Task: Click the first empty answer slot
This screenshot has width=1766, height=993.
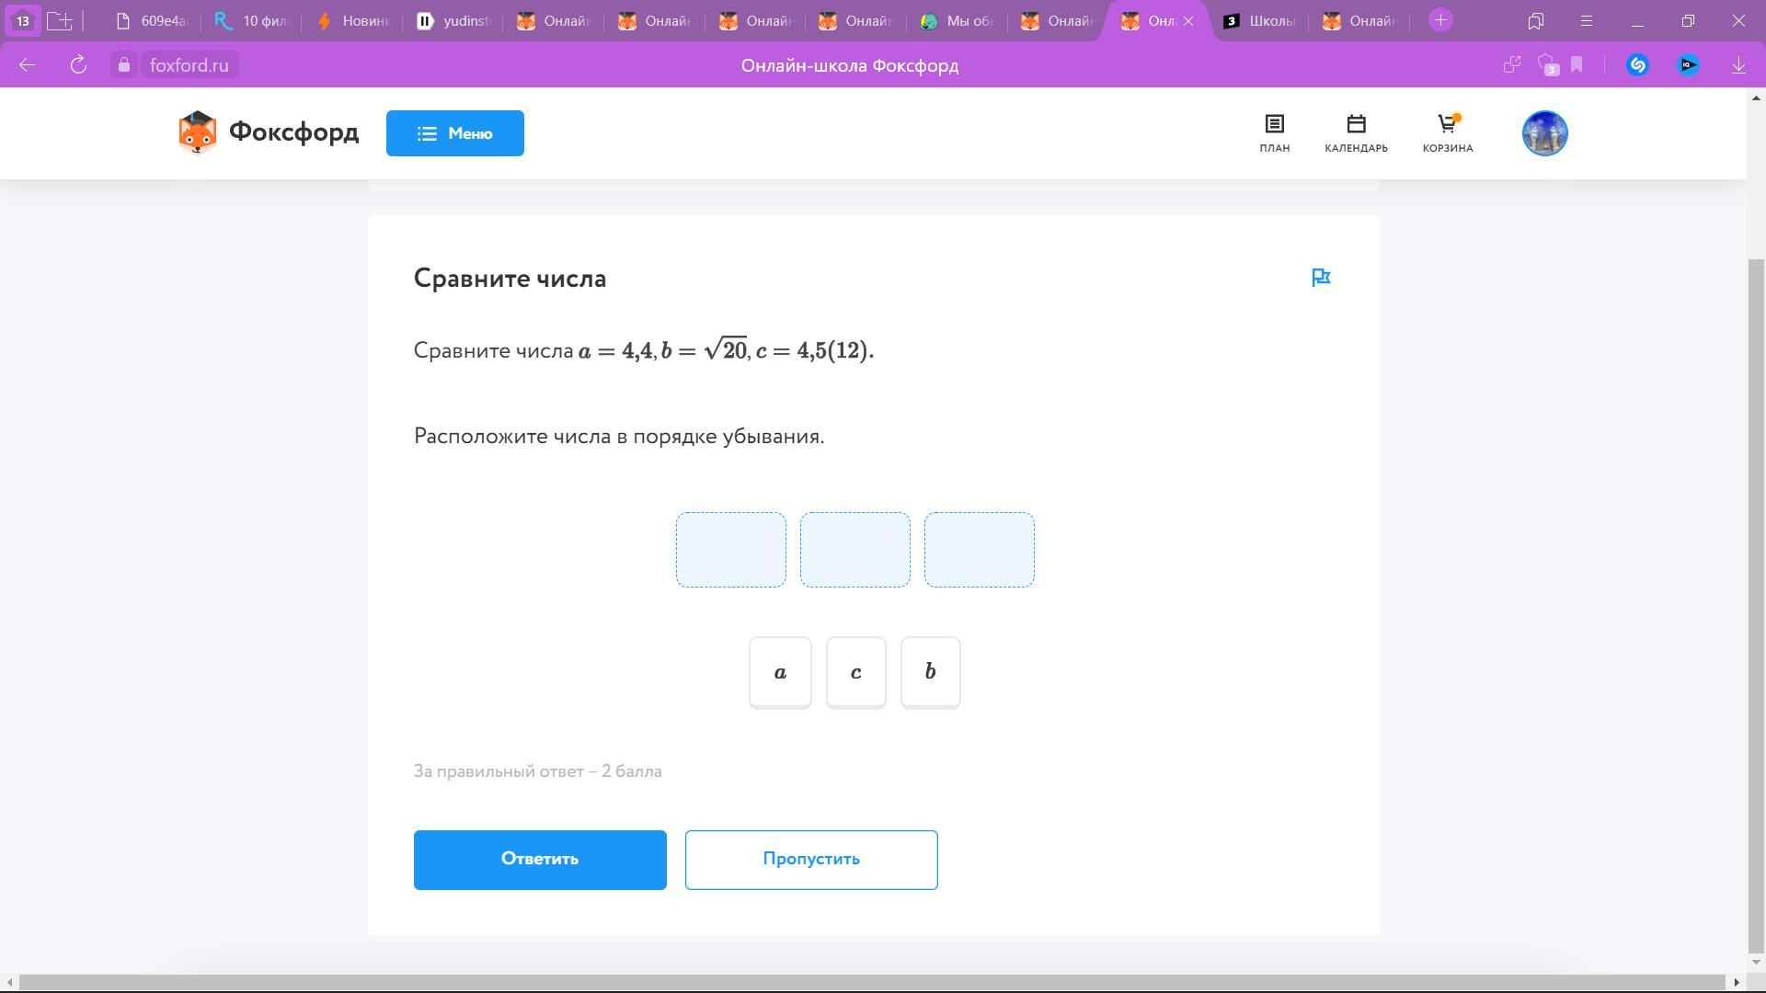Action: pyautogui.click(x=730, y=550)
